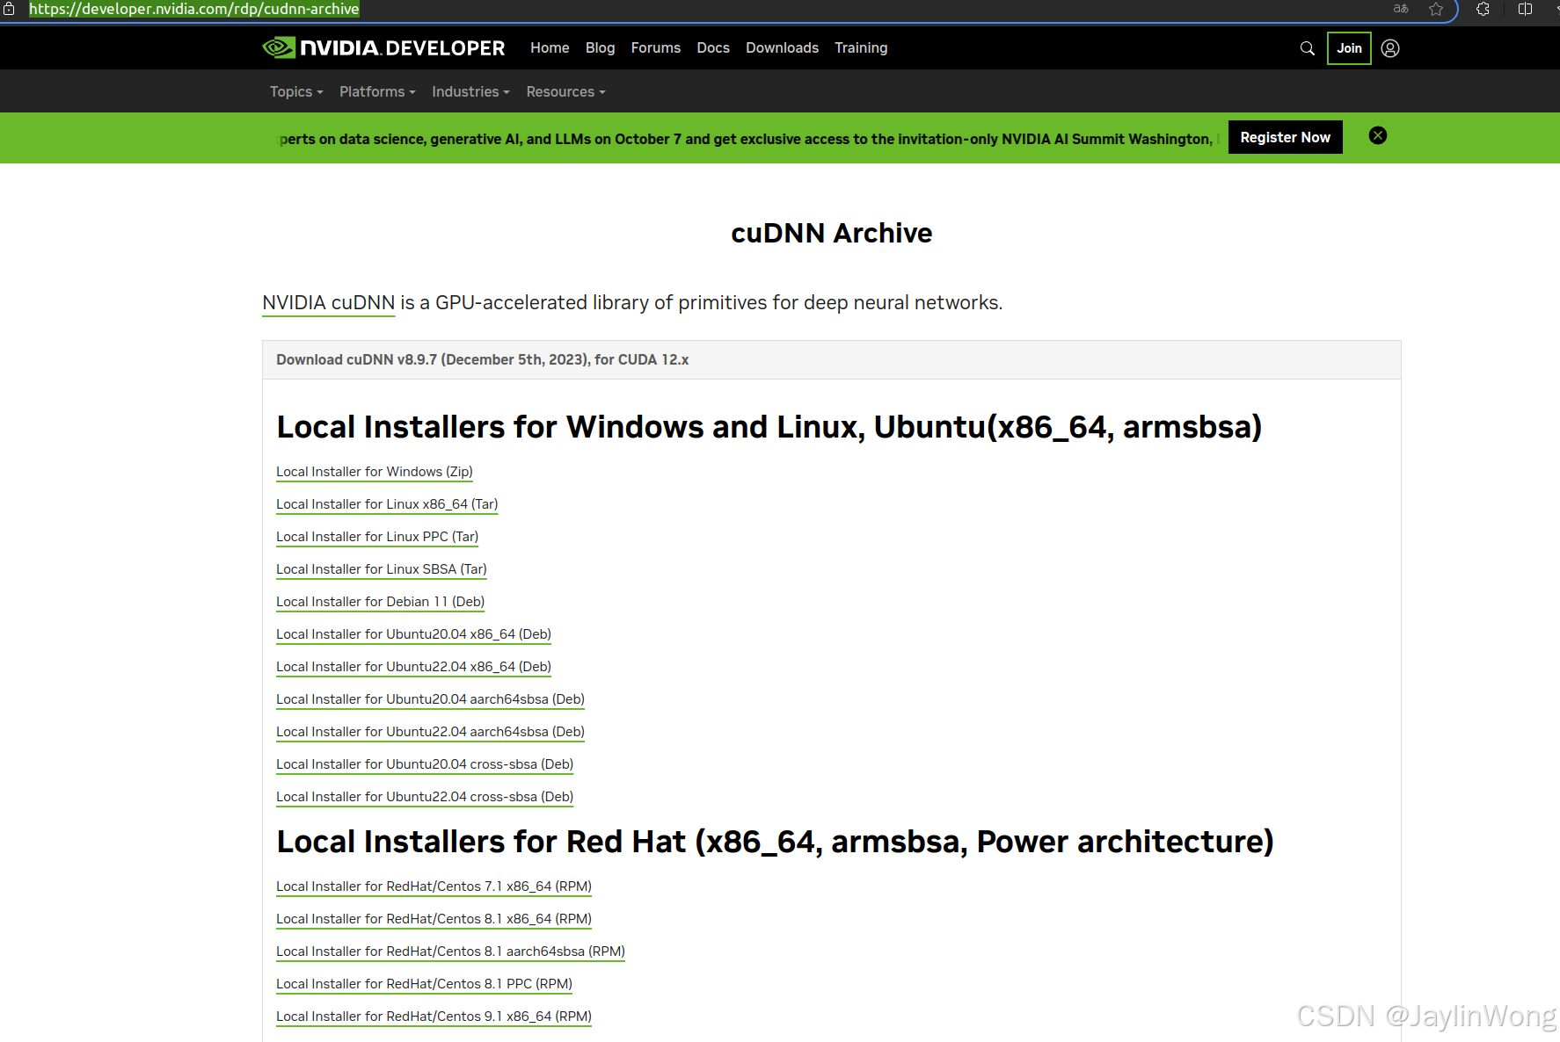Dismiss the green banner with X icon

(x=1378, y=135)
